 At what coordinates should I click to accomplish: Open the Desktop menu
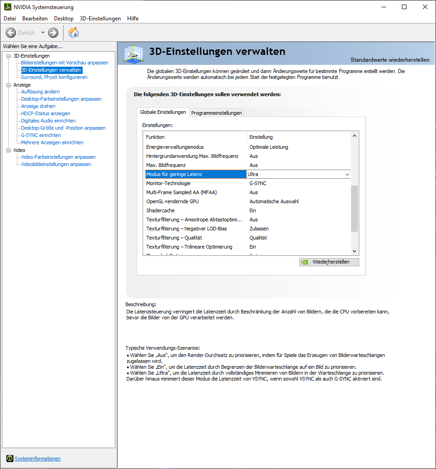[64, 19]
